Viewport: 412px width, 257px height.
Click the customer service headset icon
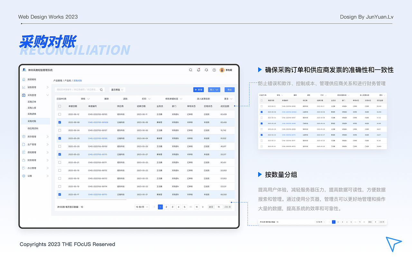[x=206, y=70]
